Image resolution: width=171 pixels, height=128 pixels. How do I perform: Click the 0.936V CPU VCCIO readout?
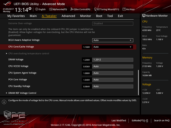coord(87,67)
